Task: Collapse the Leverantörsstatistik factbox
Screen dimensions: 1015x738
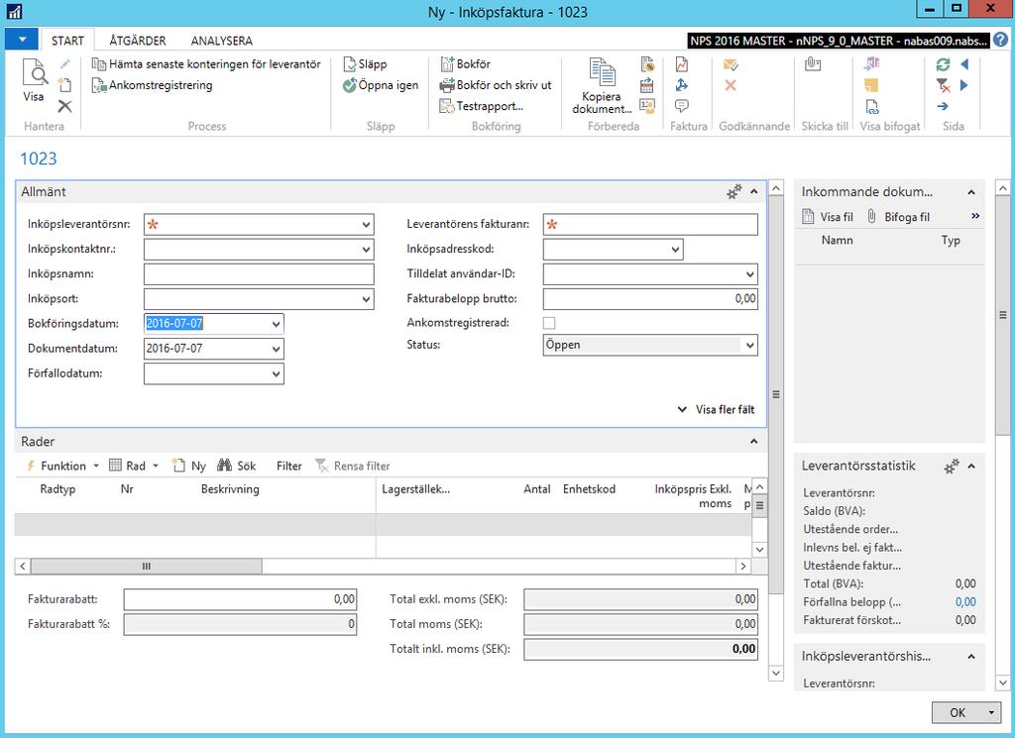Action: click(971, 467)
